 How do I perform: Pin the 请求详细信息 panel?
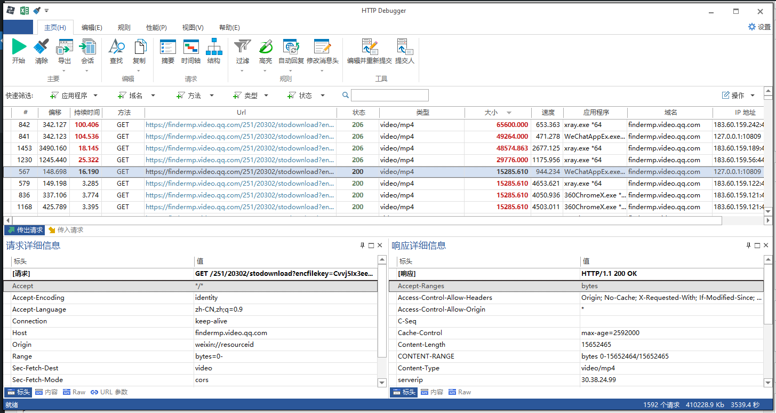[x=363, y=245]
